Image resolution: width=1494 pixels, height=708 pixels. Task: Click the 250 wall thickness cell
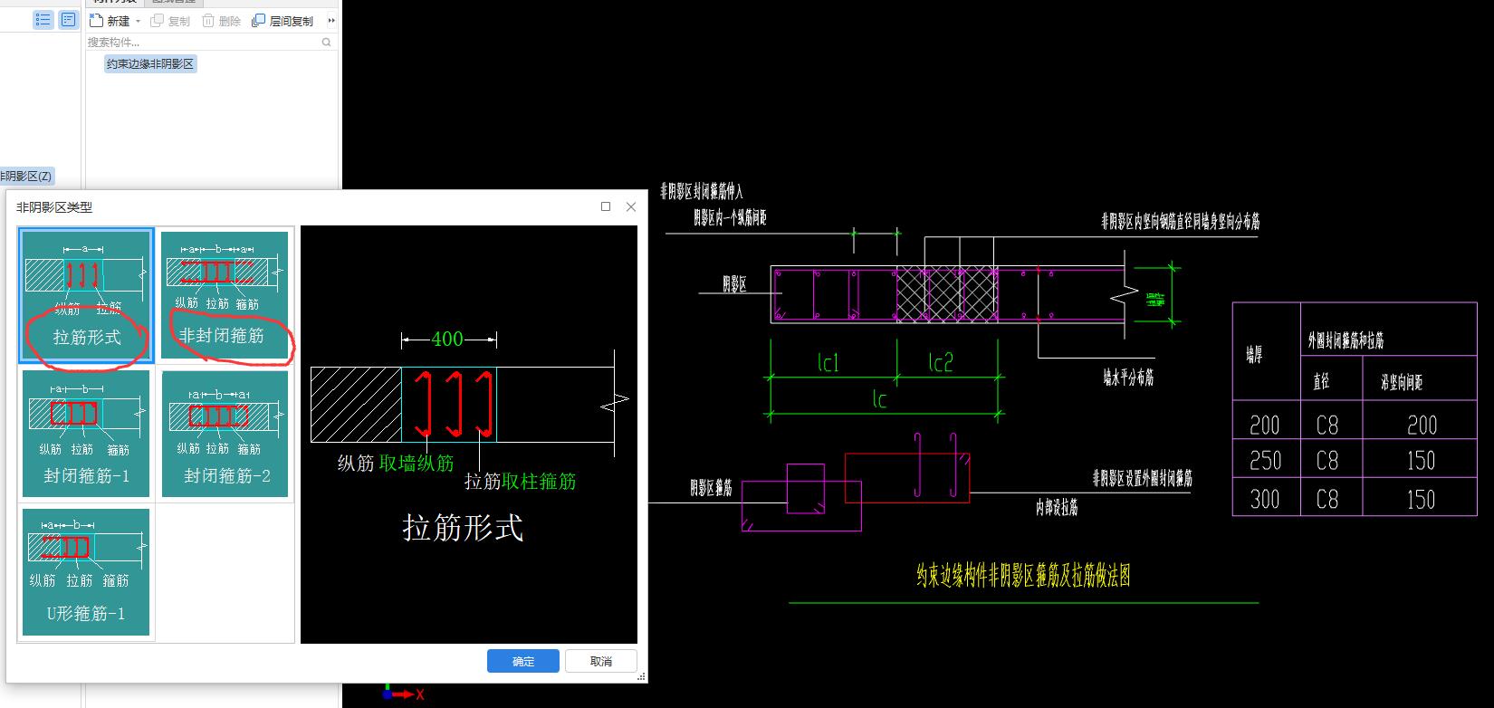point(1265,461)
